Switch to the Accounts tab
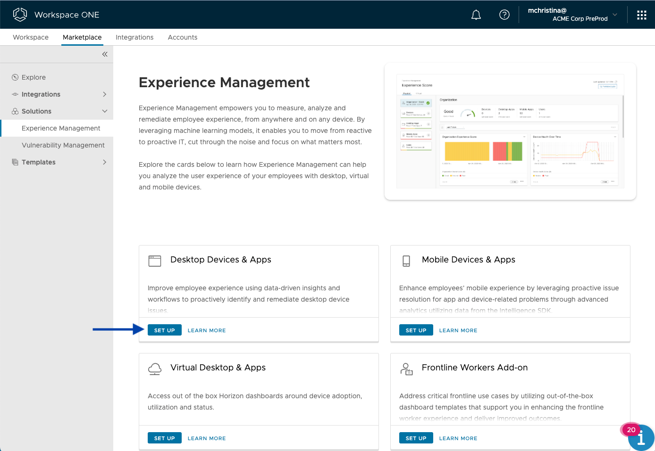655x451 pixels. (183, 37)
